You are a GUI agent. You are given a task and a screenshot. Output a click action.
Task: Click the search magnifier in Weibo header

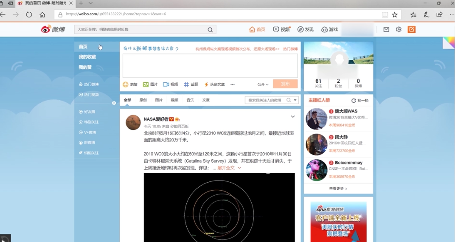210,30
